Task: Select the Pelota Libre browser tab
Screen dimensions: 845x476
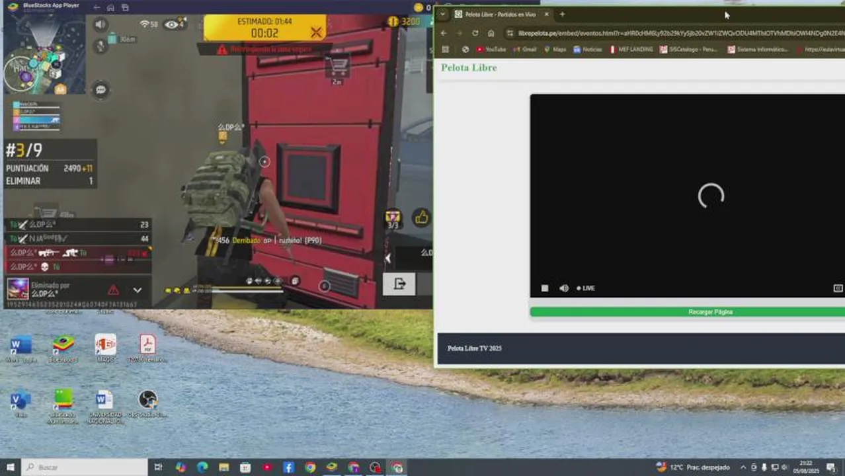Action: 501,14
